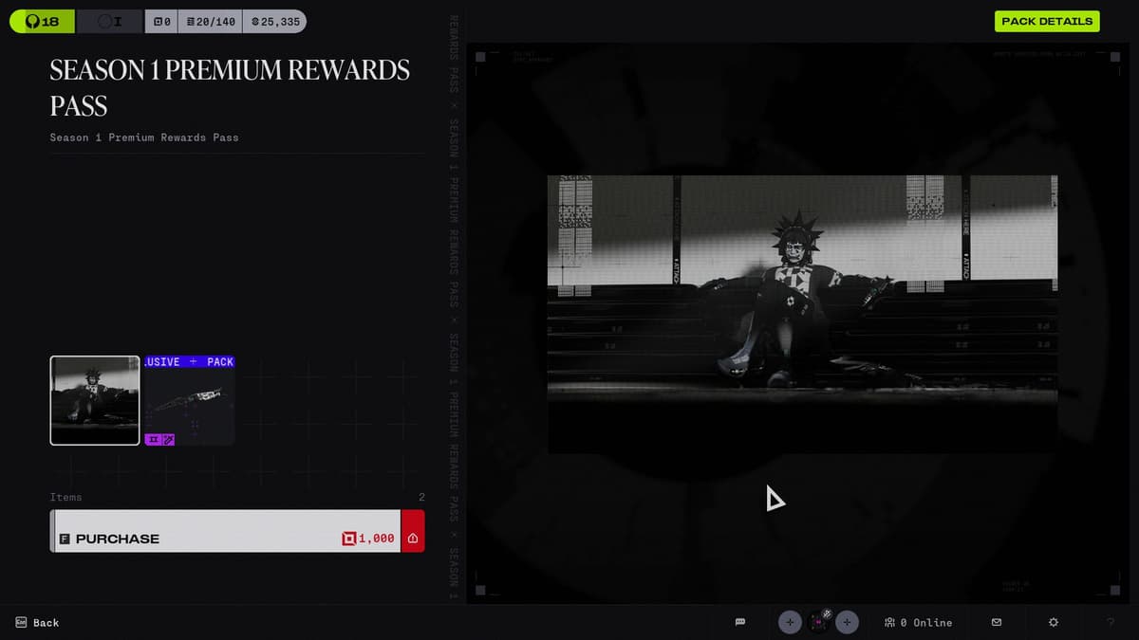Click the premium currency counter showing 0
Screen dimensions: 1139x640
point(161,21)
